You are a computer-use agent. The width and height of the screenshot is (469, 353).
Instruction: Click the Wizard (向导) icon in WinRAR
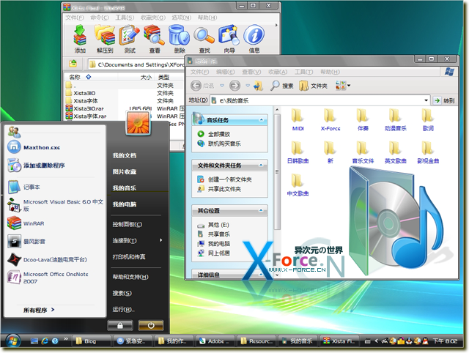click(229, 39)
